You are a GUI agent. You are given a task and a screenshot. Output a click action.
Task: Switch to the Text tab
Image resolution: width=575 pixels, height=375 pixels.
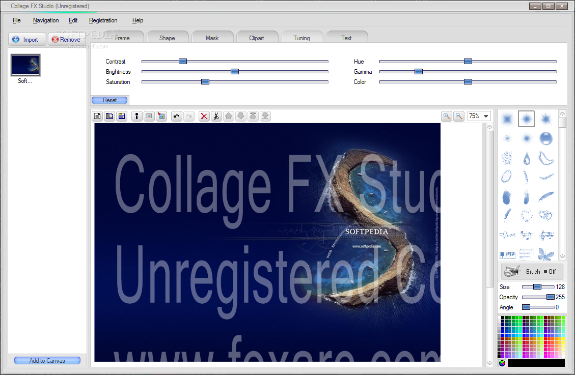(x=346, y=38)
